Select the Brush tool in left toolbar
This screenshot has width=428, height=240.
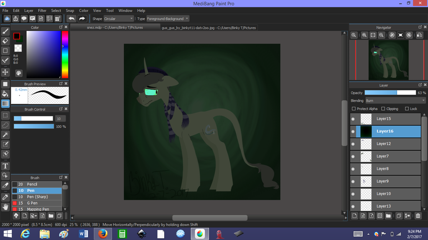click(5, 31)
